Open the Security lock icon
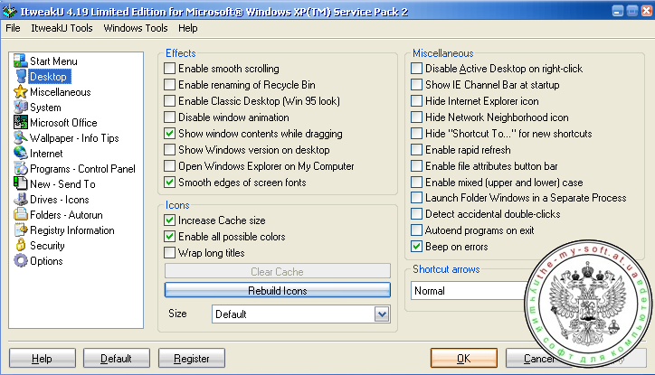The height and width of the screenshot is (375, 655). 20,246
